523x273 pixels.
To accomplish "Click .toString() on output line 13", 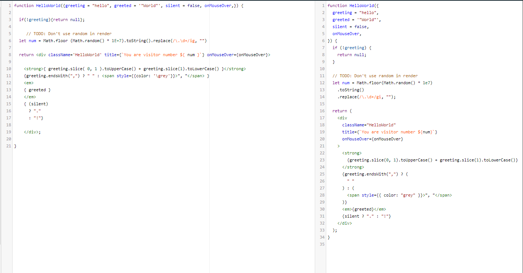I will pyautogui.click(x=351, y=90).
